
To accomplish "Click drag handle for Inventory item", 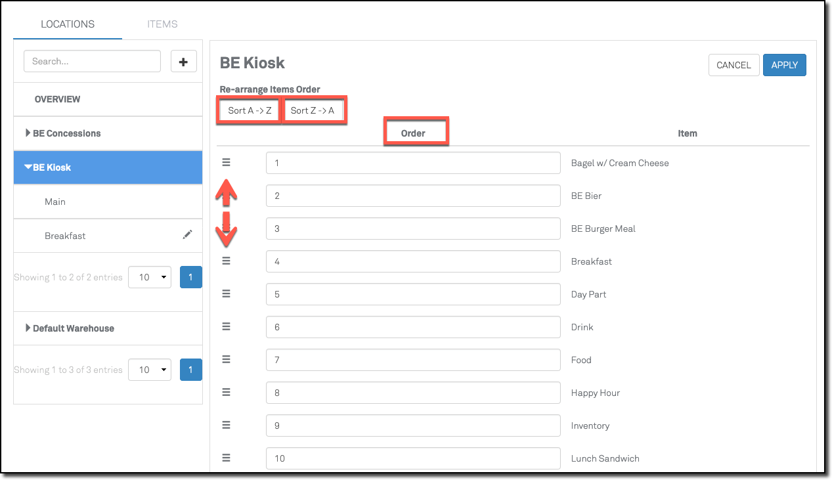I will [x=227, y=425].
